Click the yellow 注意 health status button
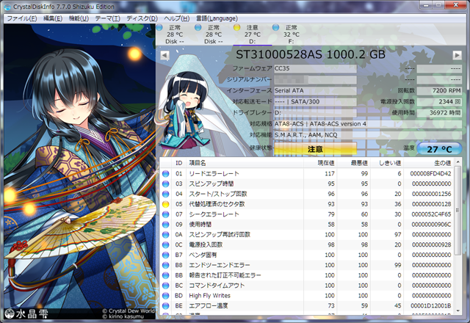This screenshot has width=470, height=323. pyautogui.click(x=315, y=148)
